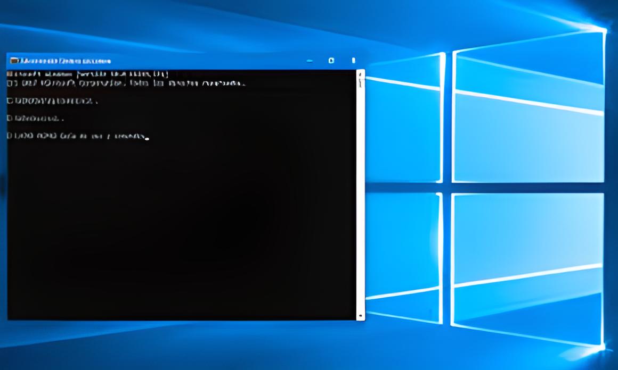Close the Command Prompt window
This screenshot has width=618, height=370.
(353, 61)
